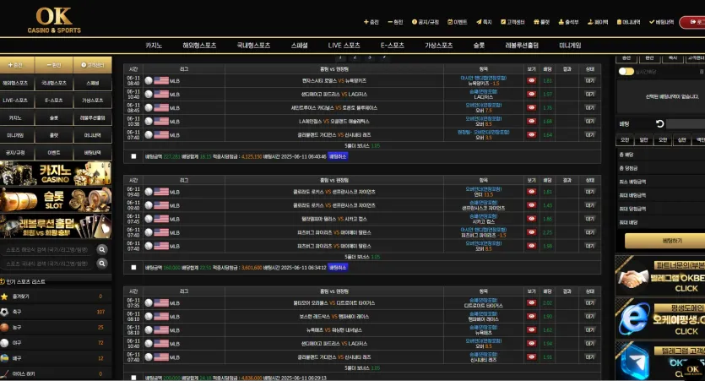Viewport: 705px width, 381px height.
Task: Open the 카지노 CASINO banner
Action: click(56, 174)
